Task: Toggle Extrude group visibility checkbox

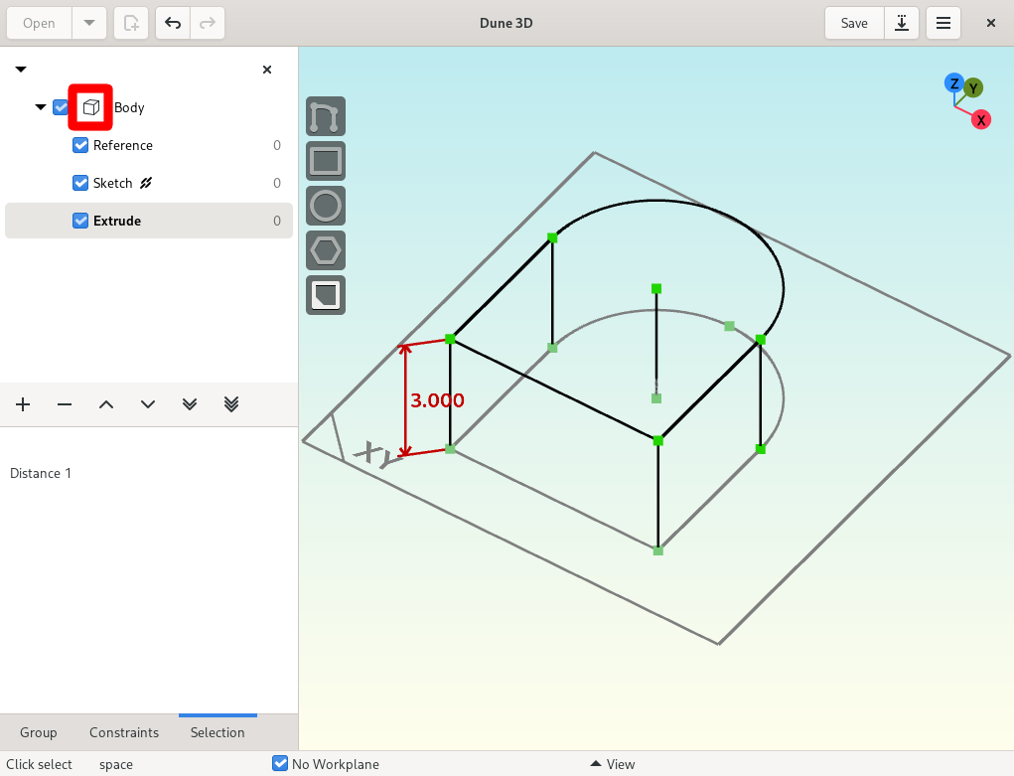Action: [x=80, y=221]
